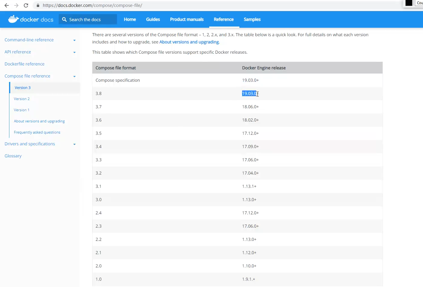
Task: Click the 2.1 format cell
Action: pyautogui.click(x=99, y=253)
